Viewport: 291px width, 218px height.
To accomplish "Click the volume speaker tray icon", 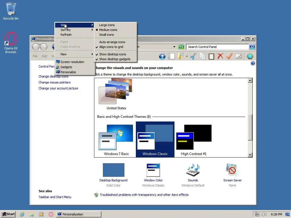I will pyautogui.click(x=264, y=214).
